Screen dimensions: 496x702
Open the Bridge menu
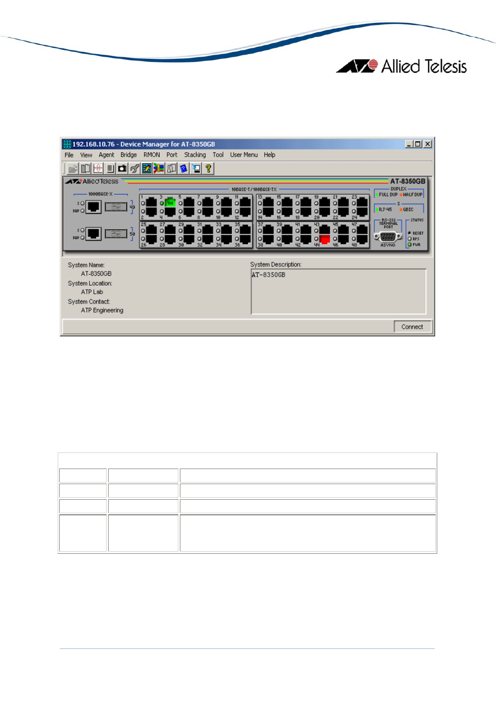tap(129, 155)
